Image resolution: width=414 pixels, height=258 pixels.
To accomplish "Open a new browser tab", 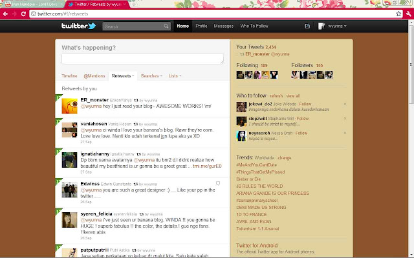I will [134, 5].
